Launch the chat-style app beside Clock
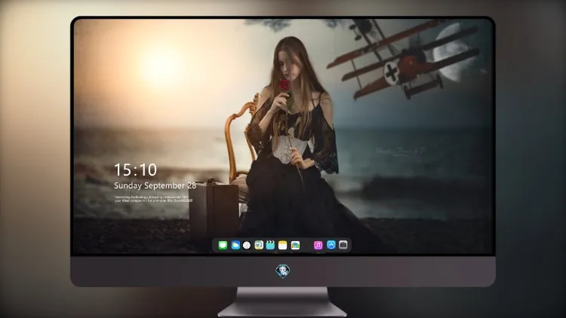 click(259, 245)
